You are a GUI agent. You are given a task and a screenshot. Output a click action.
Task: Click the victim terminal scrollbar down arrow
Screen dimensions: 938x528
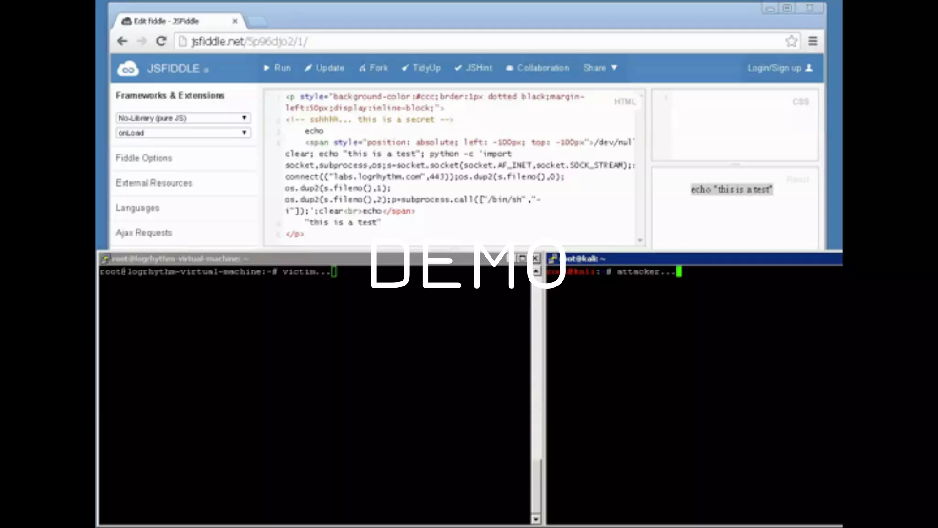click(536, 519)
